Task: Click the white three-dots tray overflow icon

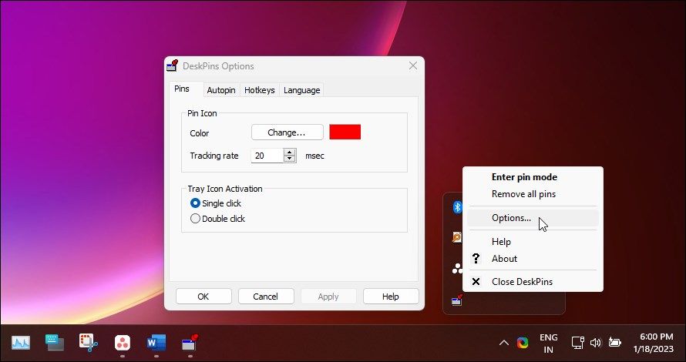Action: coord(457,269)
